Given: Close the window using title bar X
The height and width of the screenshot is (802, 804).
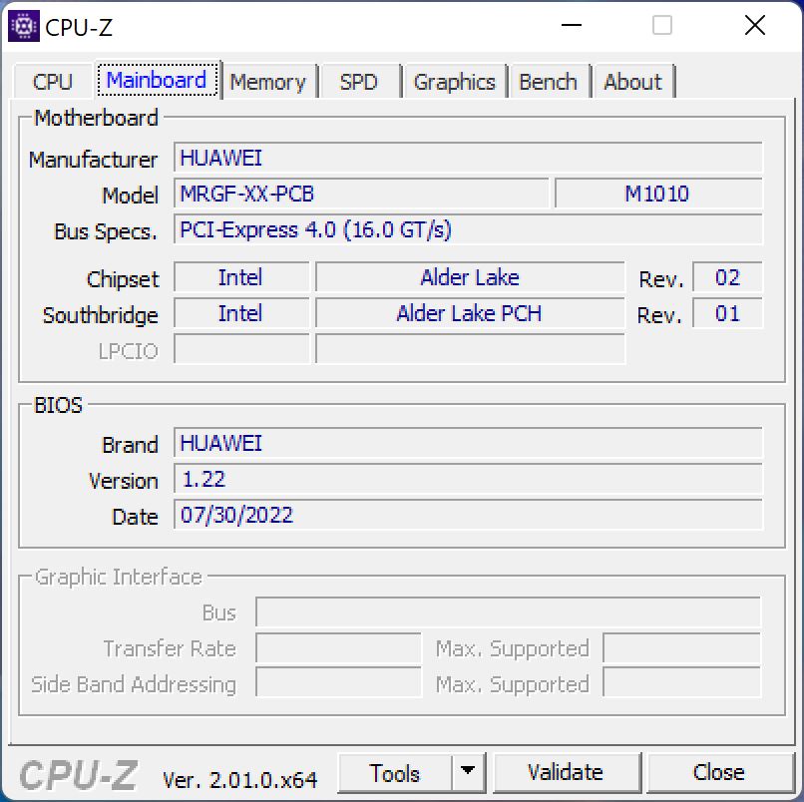Looking at the screenshot, I should click(x=754, y=27).
